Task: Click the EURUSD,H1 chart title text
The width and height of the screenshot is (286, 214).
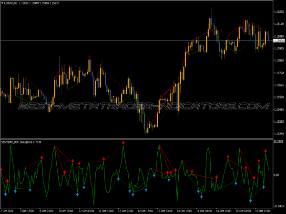Action: coord(11,3)
